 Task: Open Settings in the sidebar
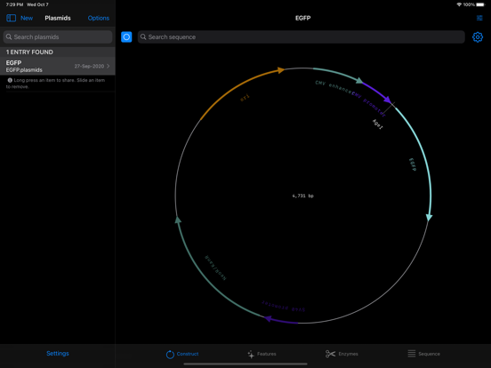click(x=58, y=353)
